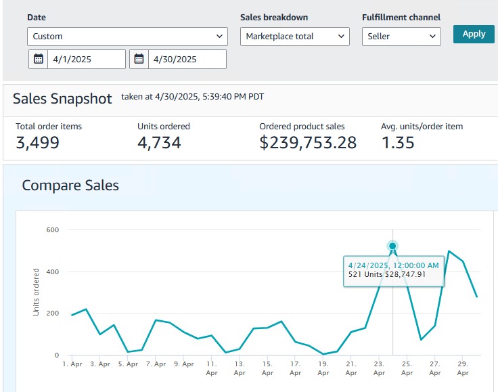Click the tooltip date 4/24/2025, 12:00:00 AM
Image resolution: width=498 pixels, height=392 pixels.
coord(393,265)
